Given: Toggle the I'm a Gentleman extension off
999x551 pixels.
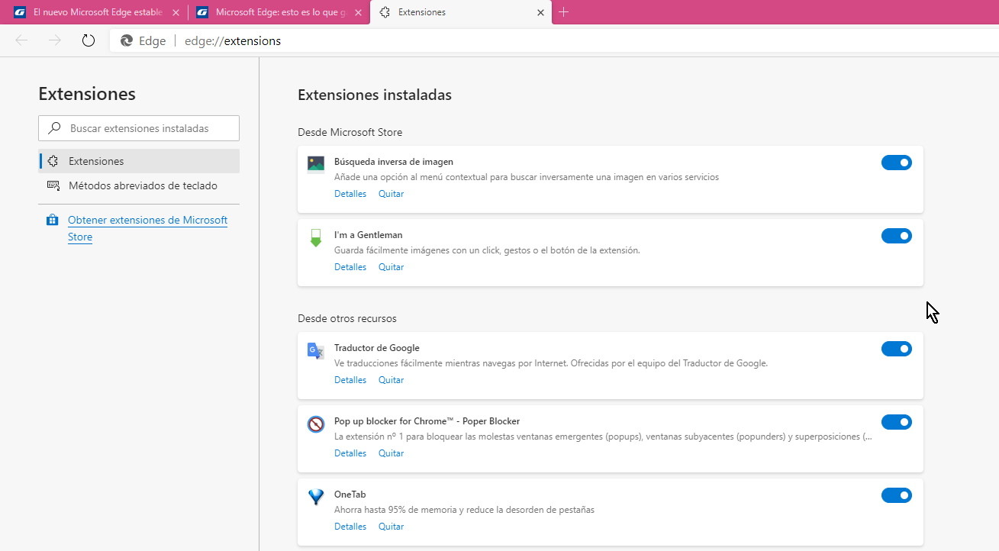Looking at the screenshot, I should click(897, 235).
